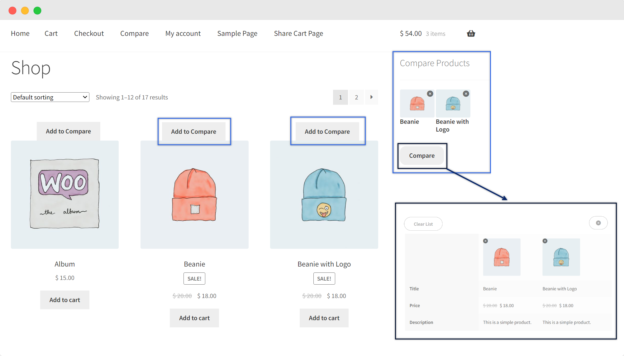Click the Beanie product title link
This screenshot has height=356, width=624.
click(194, 264)
